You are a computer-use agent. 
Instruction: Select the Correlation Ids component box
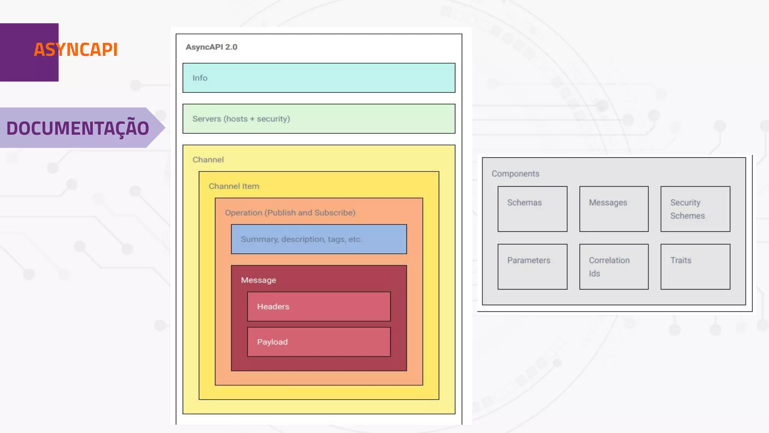[x=614, y=267]
